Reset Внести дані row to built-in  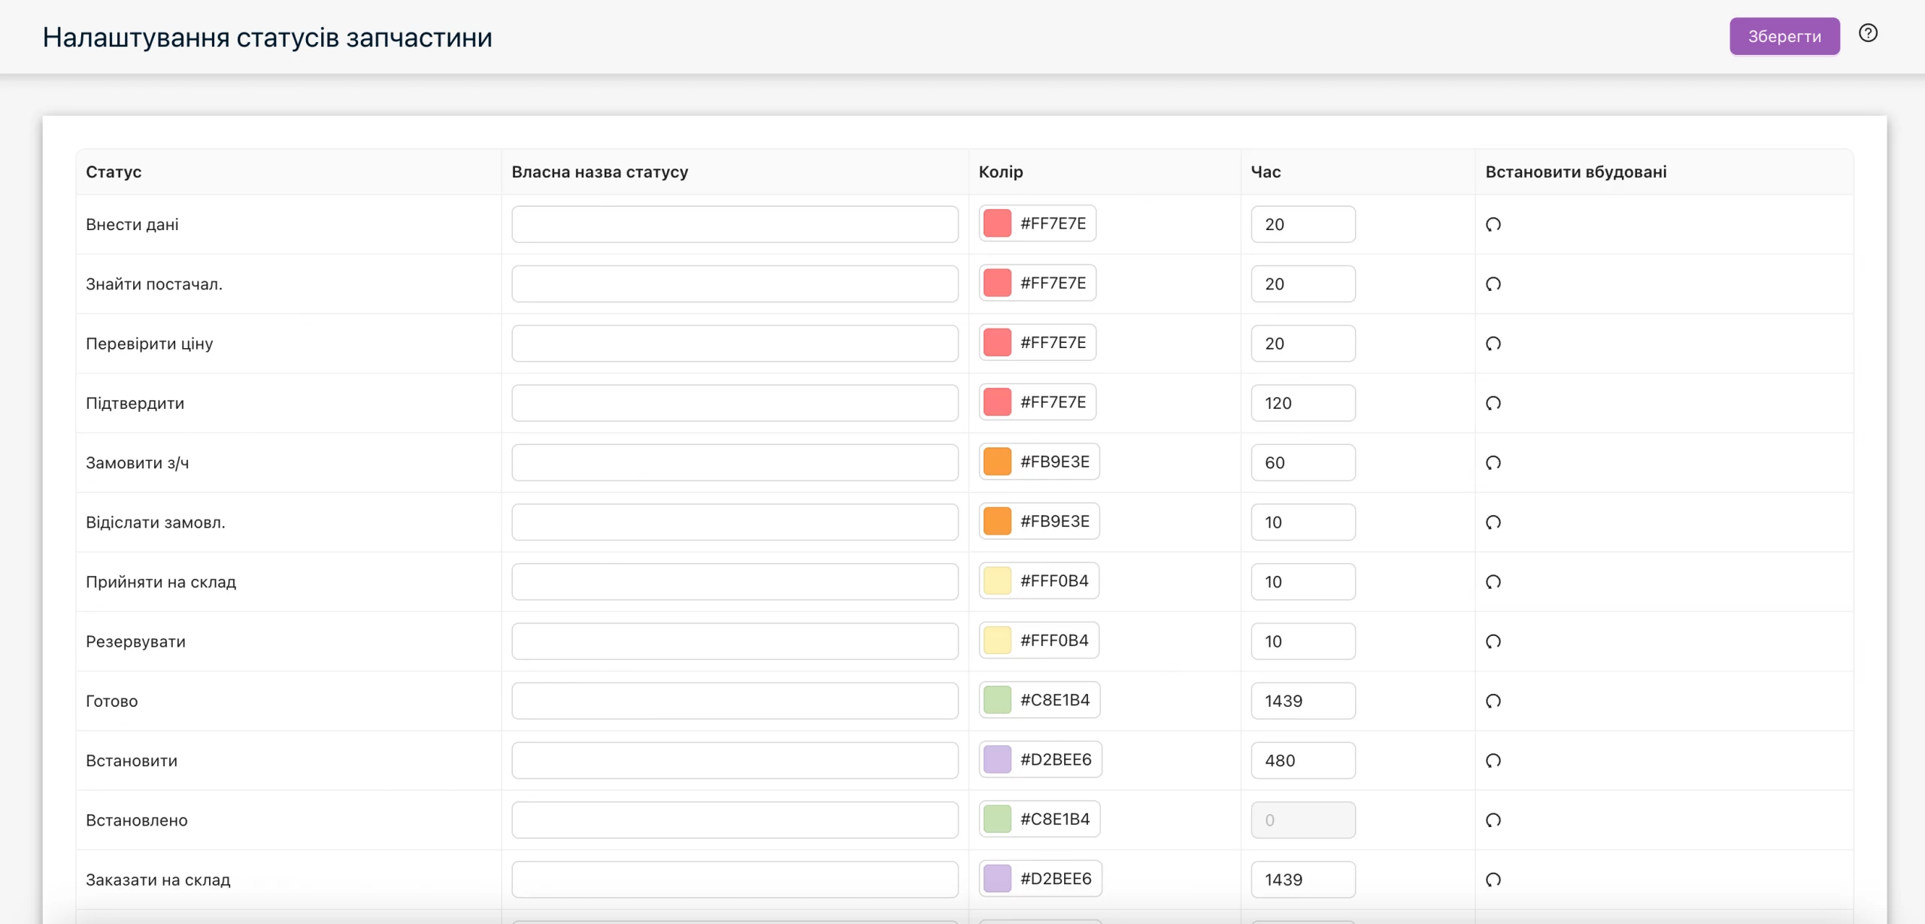1493,224
